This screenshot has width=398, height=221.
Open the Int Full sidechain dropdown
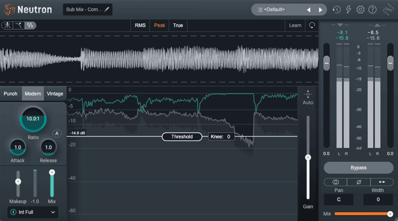tap(33, 212)
